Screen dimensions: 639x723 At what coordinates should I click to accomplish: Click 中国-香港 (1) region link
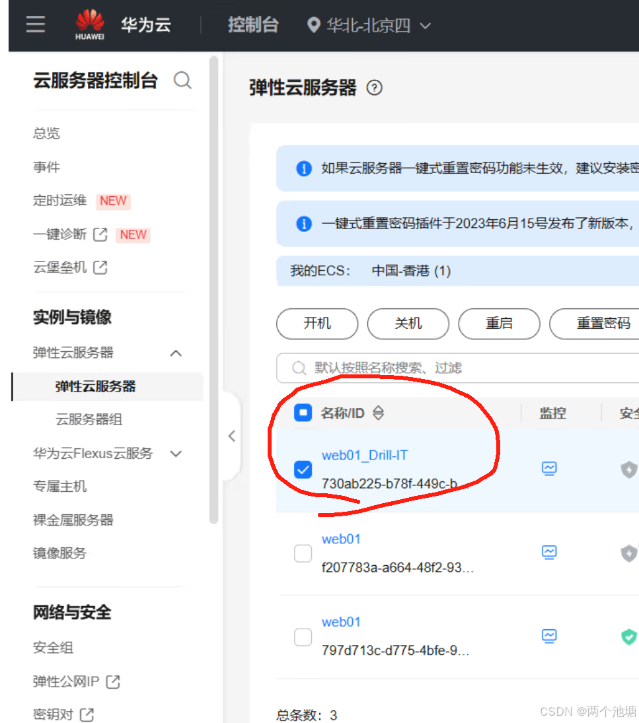tap(411, 271)
